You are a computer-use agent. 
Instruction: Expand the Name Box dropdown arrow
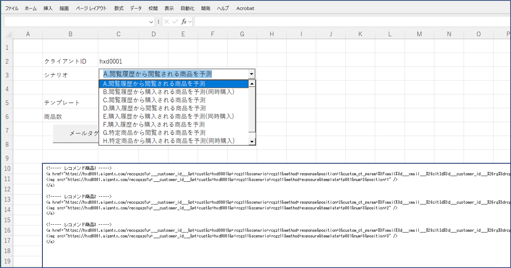pyautogui.click(x=151, y=22)
